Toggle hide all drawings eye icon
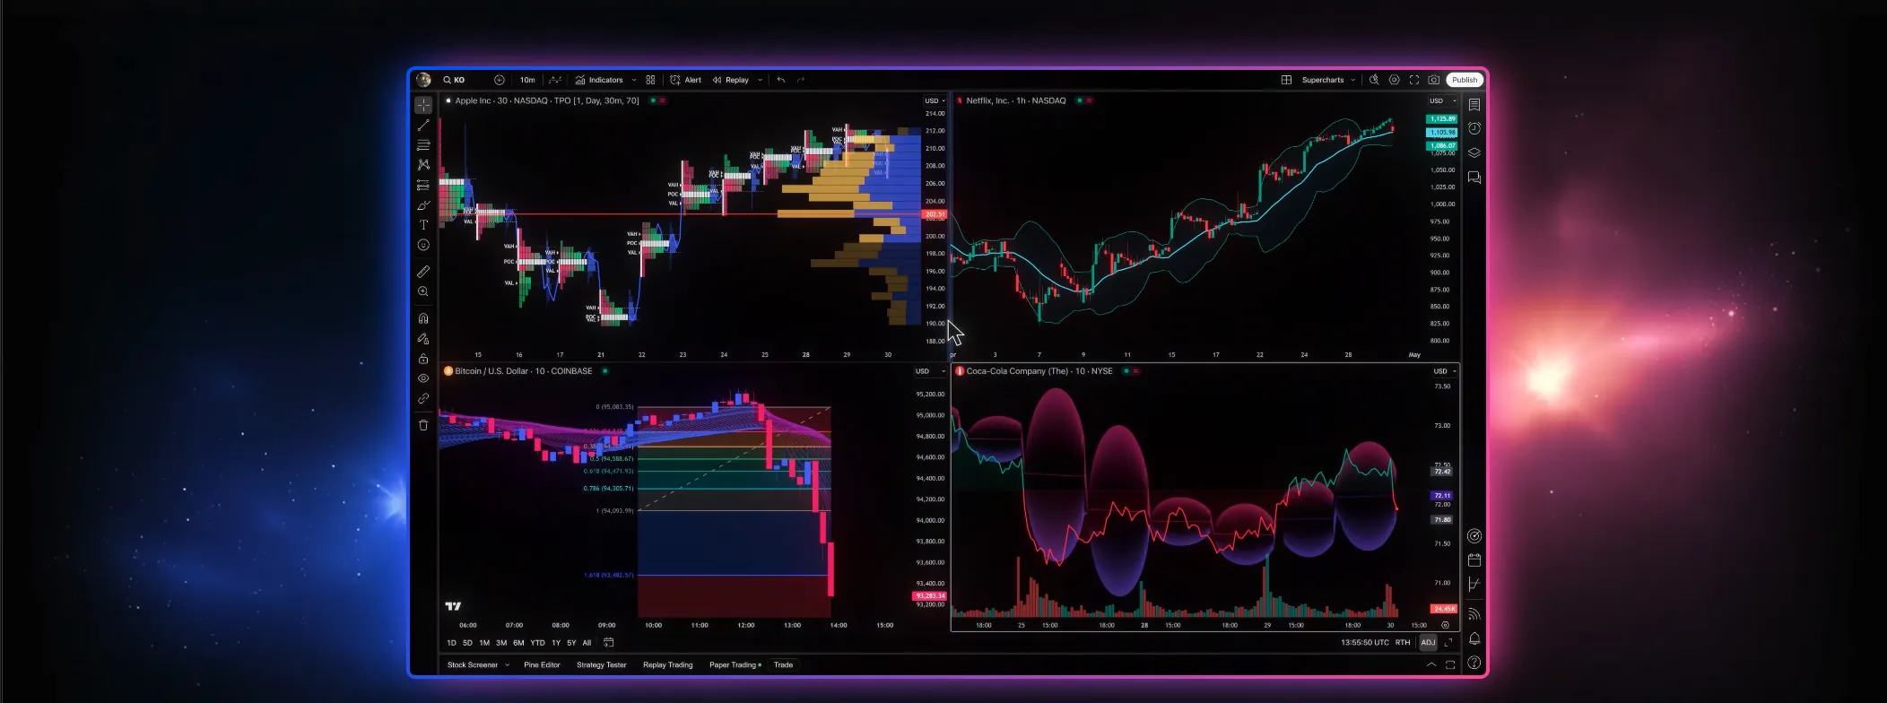This screenshot has width=1887, height=703. [x=423, y=378]
